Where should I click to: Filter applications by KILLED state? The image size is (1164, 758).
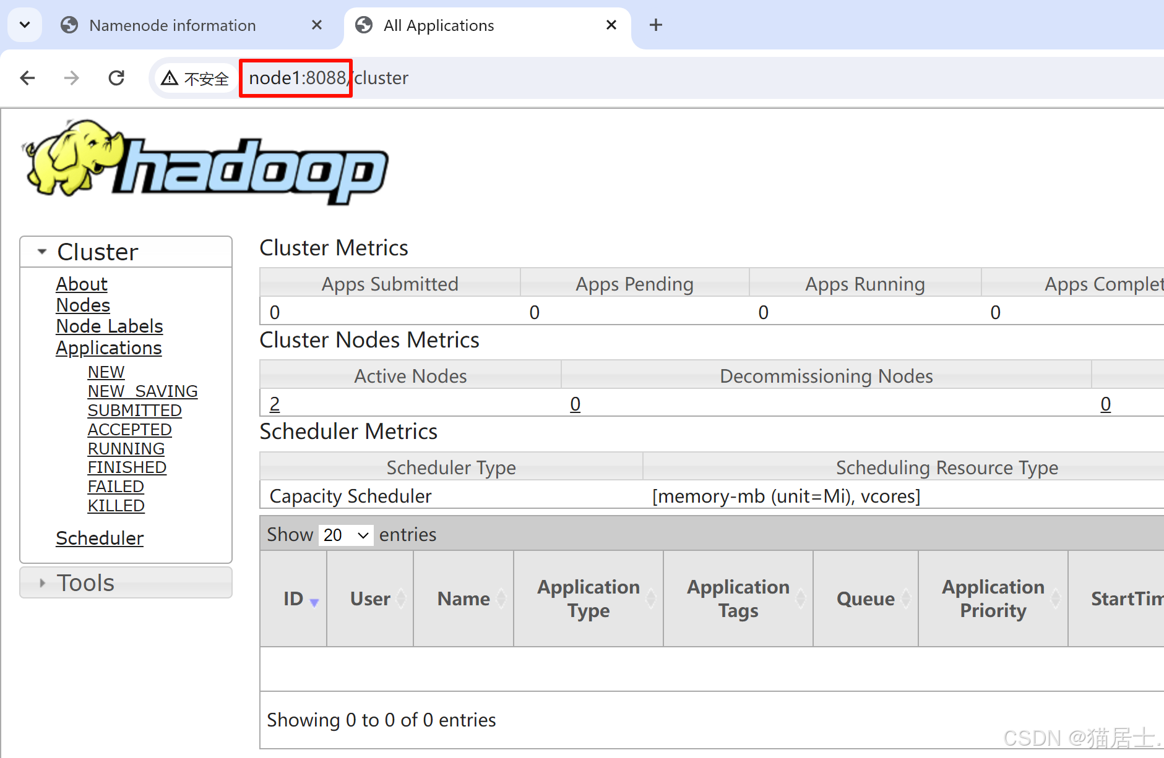[x=116, y=506]
